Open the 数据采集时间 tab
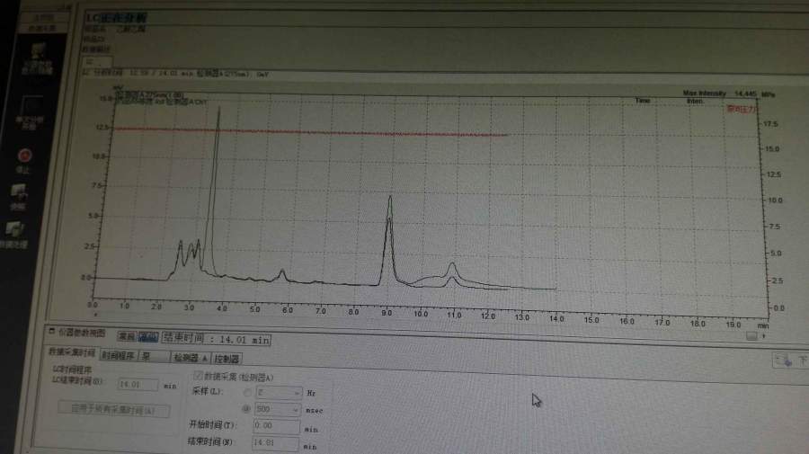This screenshot has width=809, height=454. click(72, 352)
